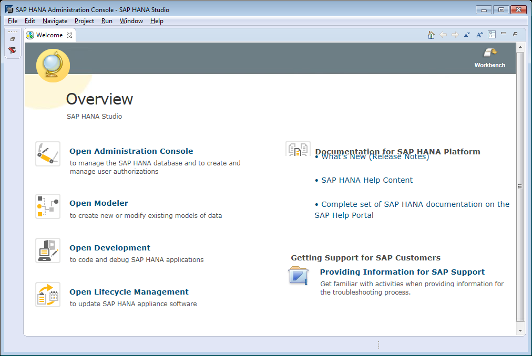This screenshot has width=532, height=356.
Task: Open complete SAP HANA documentation on Help Portal
Action: pos(412,210)
